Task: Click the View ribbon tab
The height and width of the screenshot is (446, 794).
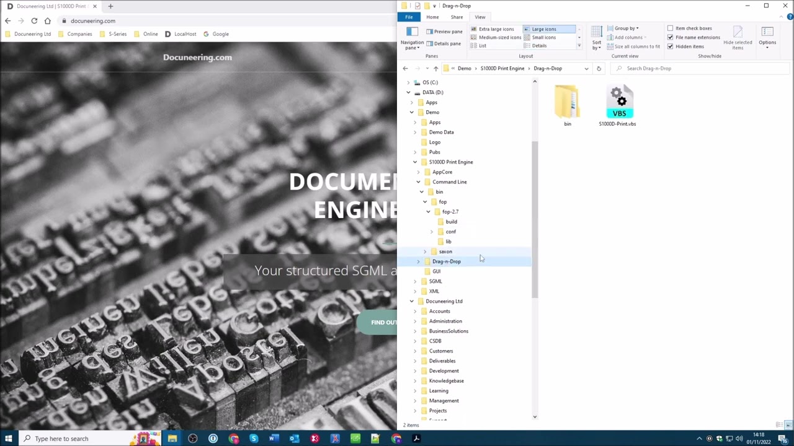Action: click(x=480, y=17)
